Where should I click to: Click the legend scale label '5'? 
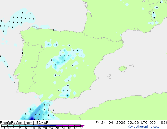tap(26, 128)
